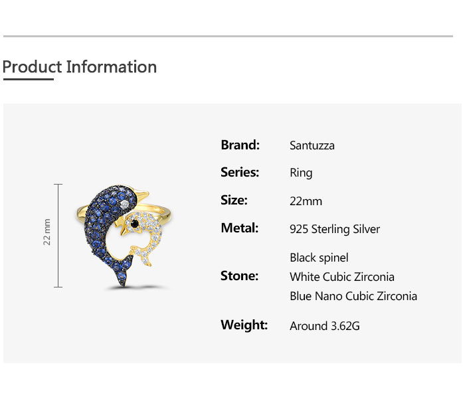Click the vertical 22 mm dimension label beside ring
This screenshot has width=465, height=403.
tap(47, 232)
